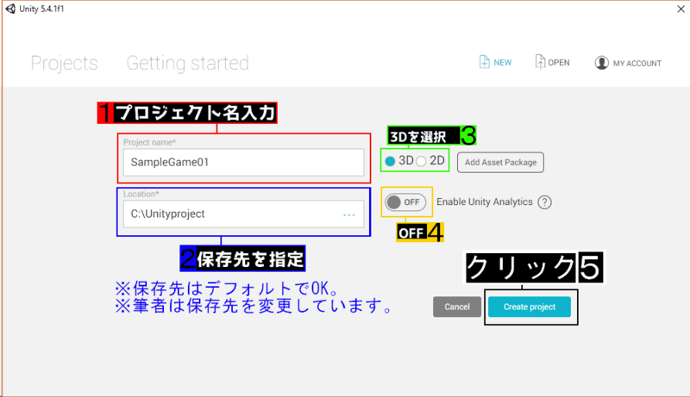
Task: Click the Unity 5.4.1f1 title text
Action: point(41,9)
